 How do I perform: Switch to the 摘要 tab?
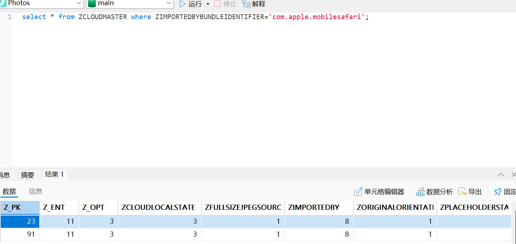click(x=28, y=175)
